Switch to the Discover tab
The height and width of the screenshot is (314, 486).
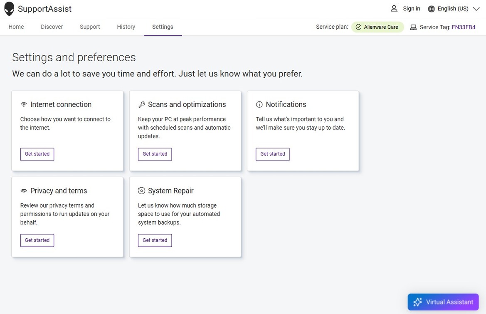[x=52, y=27]
